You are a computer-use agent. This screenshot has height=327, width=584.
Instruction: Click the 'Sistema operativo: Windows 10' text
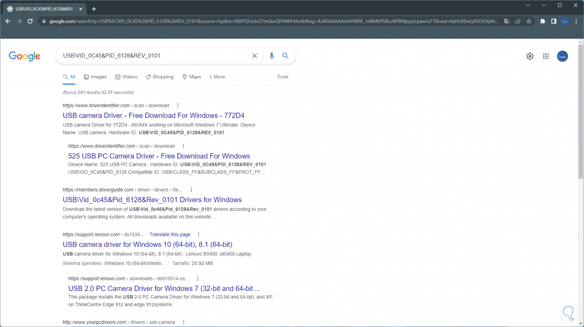[x=114, y=263]
